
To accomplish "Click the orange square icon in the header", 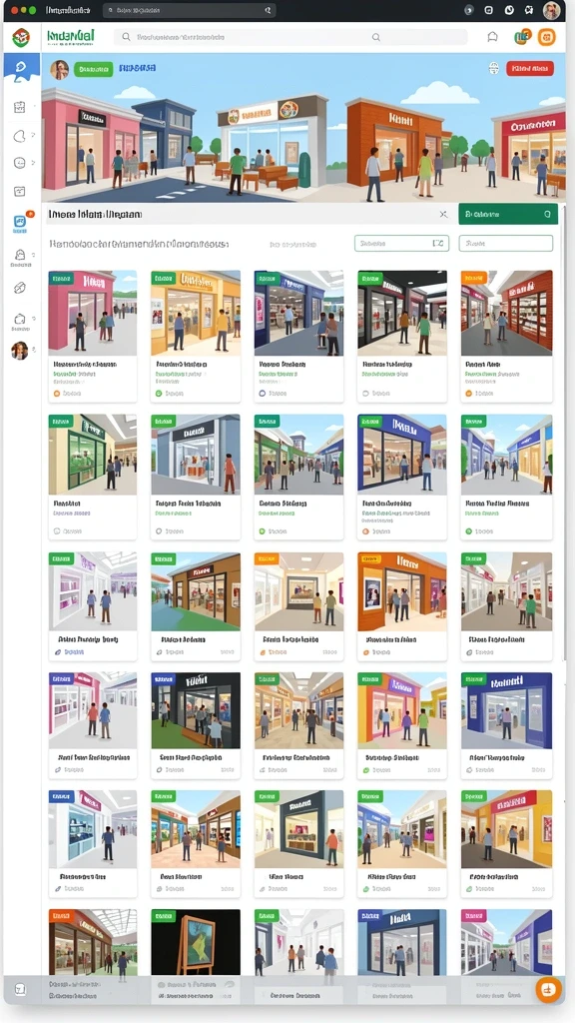I will [546, 37].
